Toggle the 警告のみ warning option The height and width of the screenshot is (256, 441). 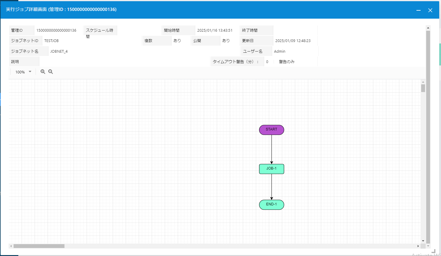click(286, 61)
